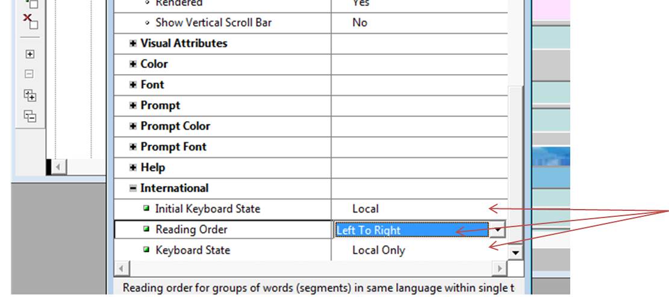Select the Initial Keyboard State value Local

[366, 209]
